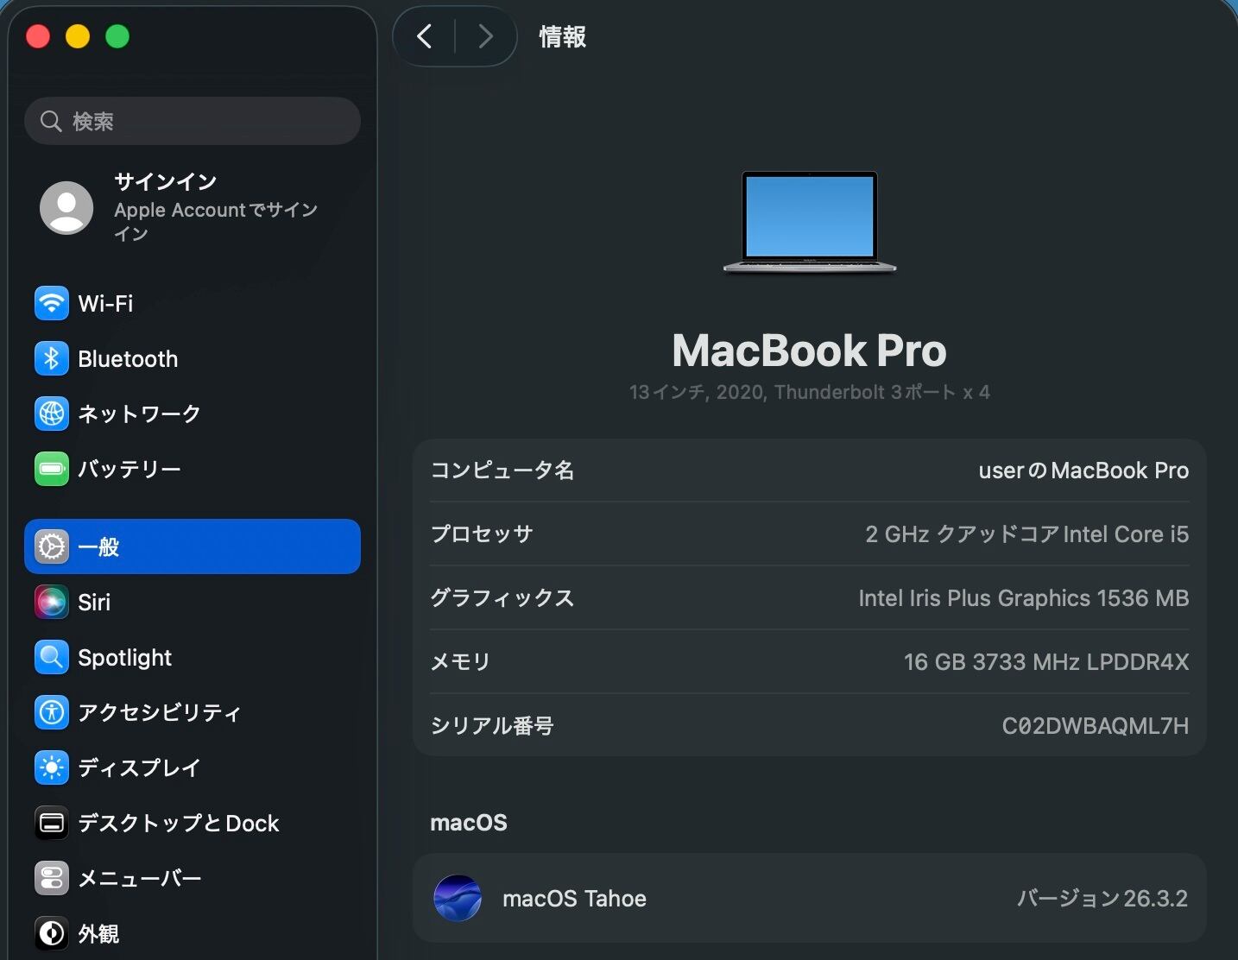Open the Wi-Fi settings pane
1238x960 pixels.
193,304
